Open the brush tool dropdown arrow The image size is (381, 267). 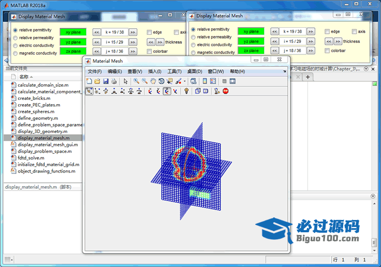[184, 82]
